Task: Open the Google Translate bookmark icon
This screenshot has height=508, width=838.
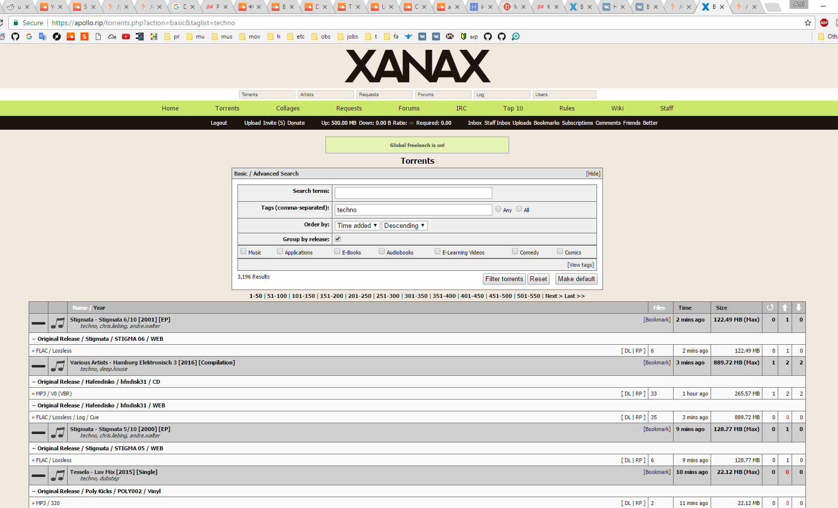Action: click(43, 36)
